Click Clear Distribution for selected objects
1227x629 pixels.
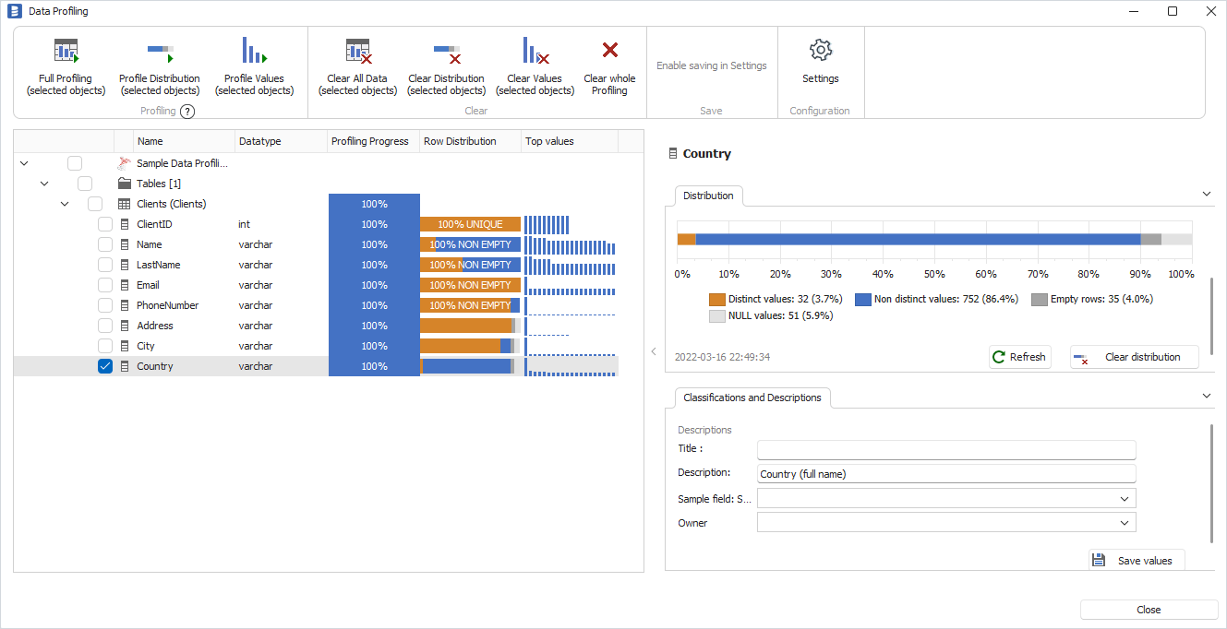tap(446, 65)
